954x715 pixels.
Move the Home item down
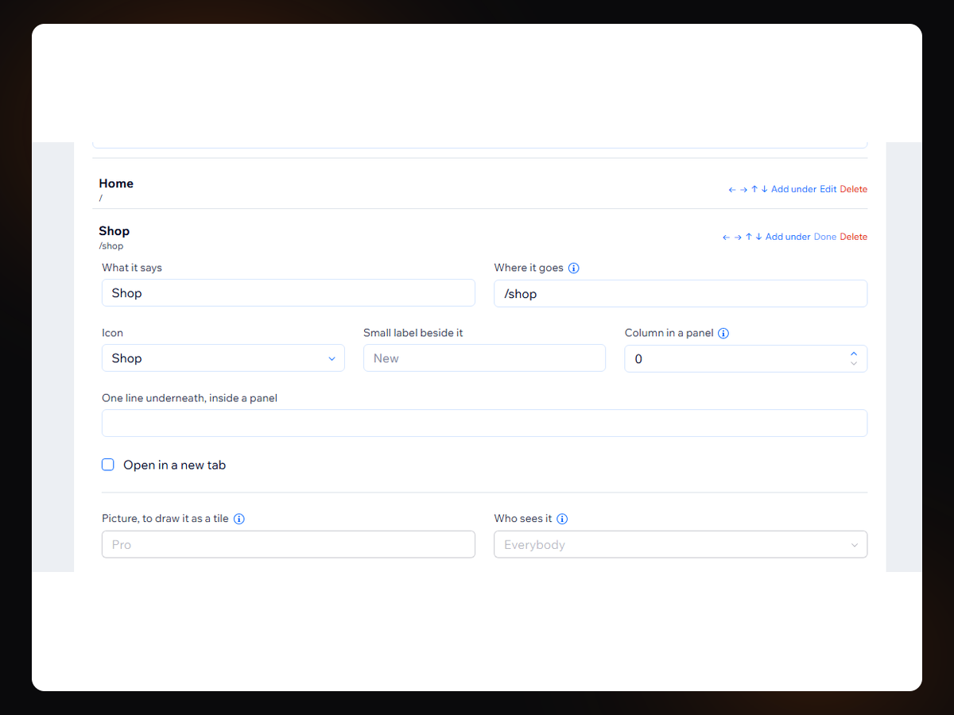[x=764, y=189]
